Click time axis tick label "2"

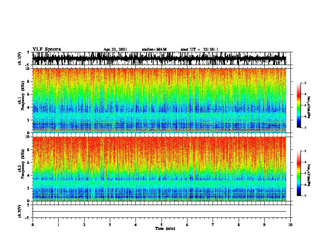click(x=84, y=225)
